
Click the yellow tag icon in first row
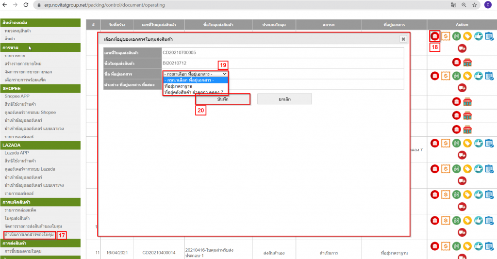tap(467, 36)
